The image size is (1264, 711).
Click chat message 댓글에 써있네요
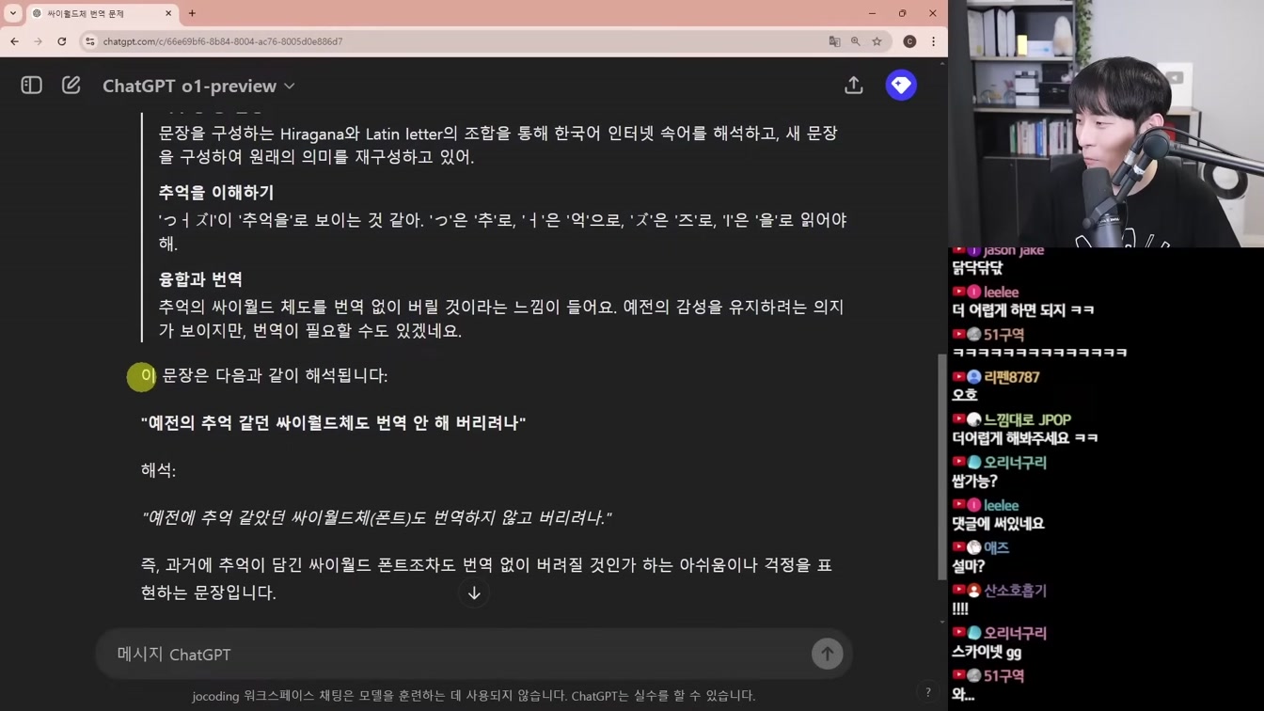click(998, 524)
